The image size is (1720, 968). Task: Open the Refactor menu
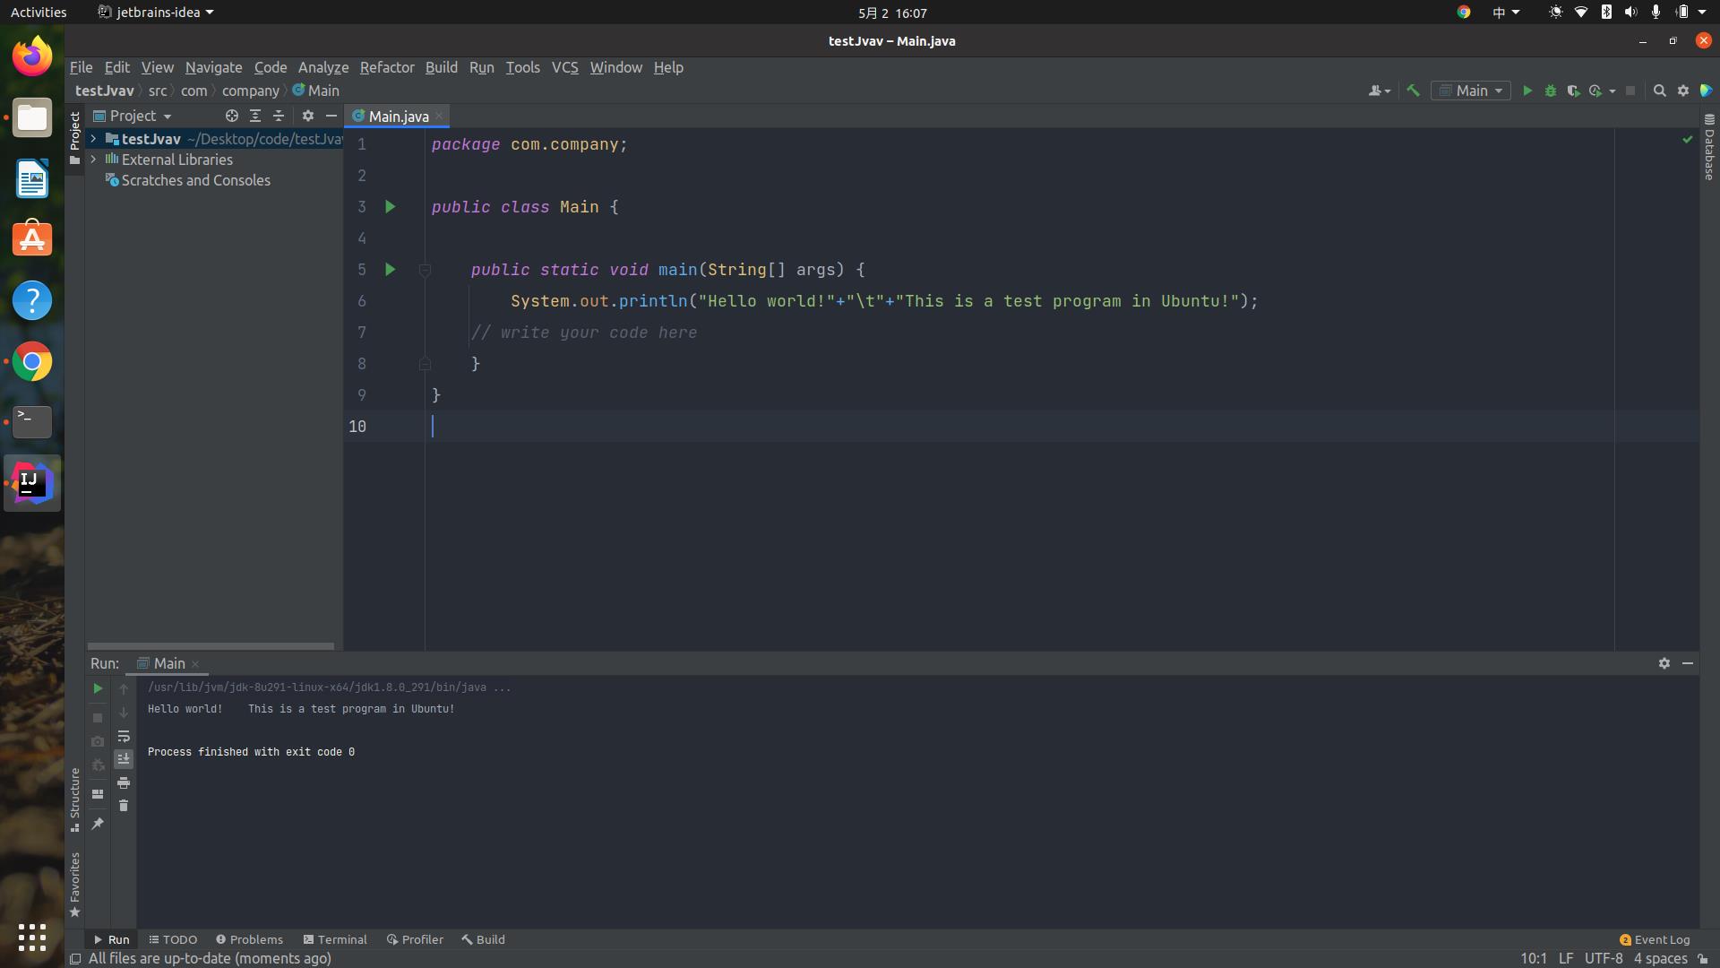387,67
